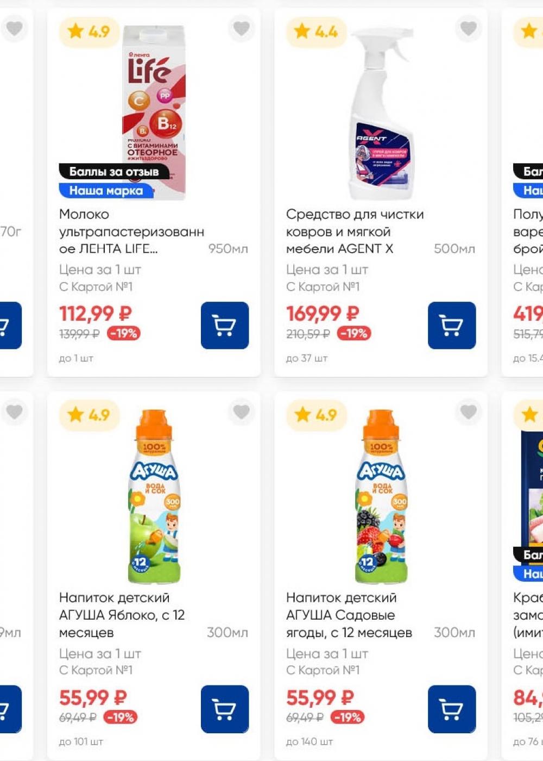Open Средство для чистки ковров product title
Image resolution: width=543 pixels, height=761 pixels.
point(355,232)
